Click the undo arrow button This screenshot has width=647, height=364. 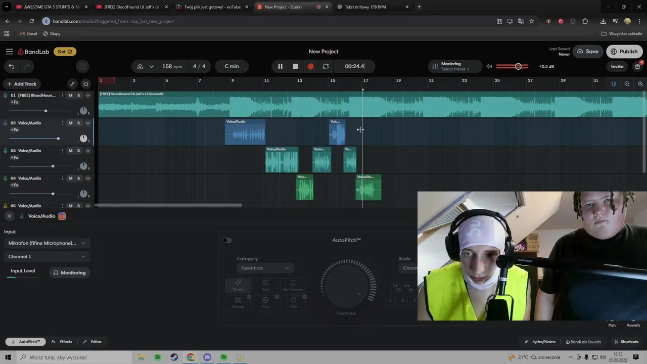point(12,66)
